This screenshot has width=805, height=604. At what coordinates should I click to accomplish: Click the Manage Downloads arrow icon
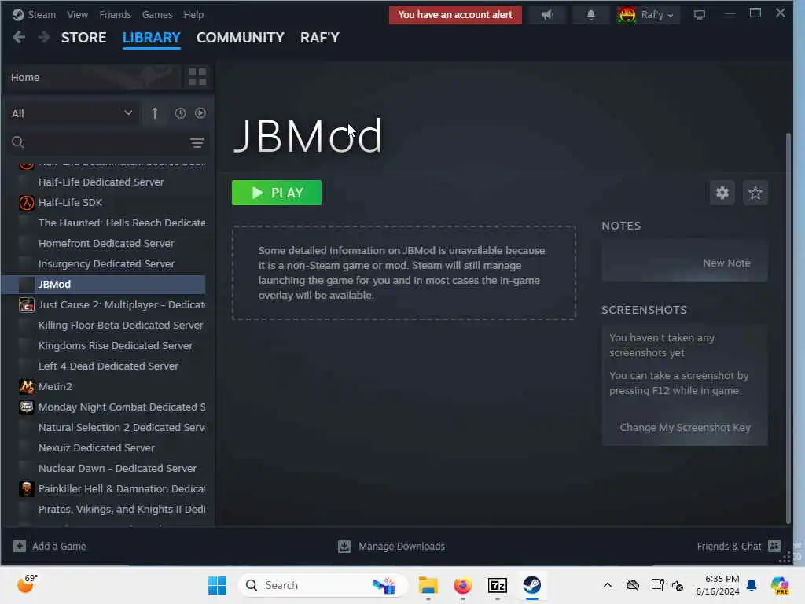click(x=344, y=546)
